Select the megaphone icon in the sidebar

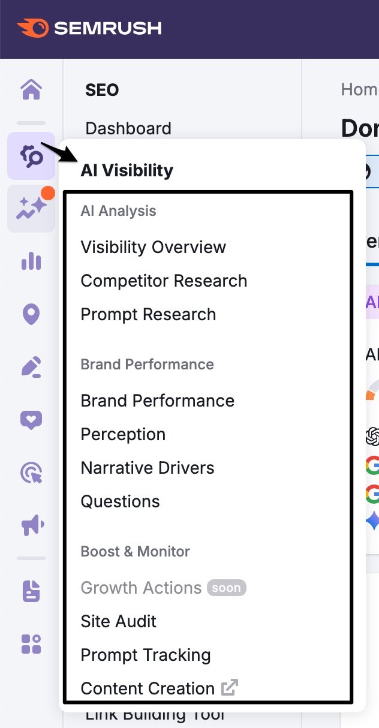click(x=30, y=524)
